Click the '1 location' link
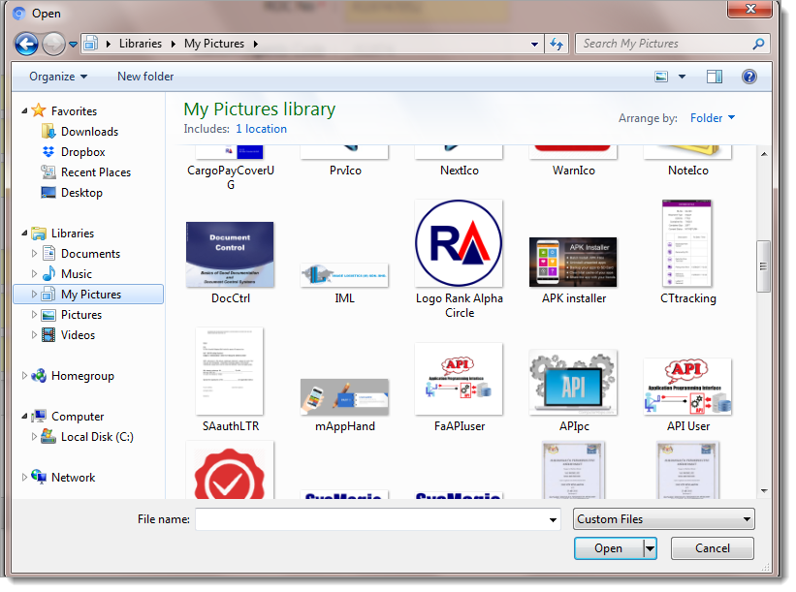796x592 pixels. pyautogui.click(x=261, y=129)
